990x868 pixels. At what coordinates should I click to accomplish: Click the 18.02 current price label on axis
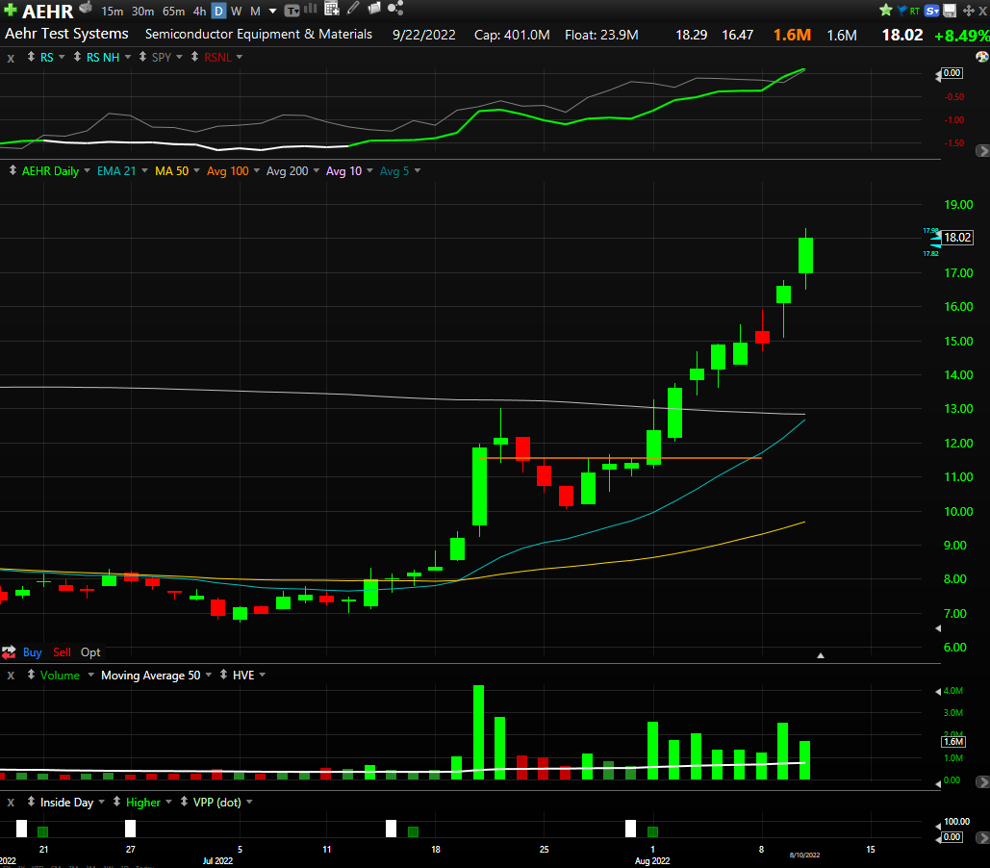coord(957,238)
